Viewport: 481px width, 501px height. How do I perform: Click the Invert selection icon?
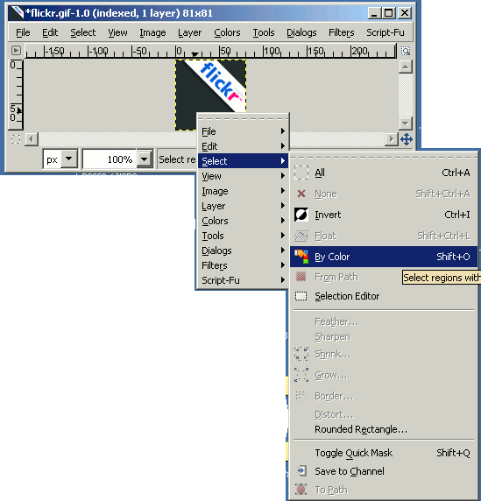coord(301,215)
